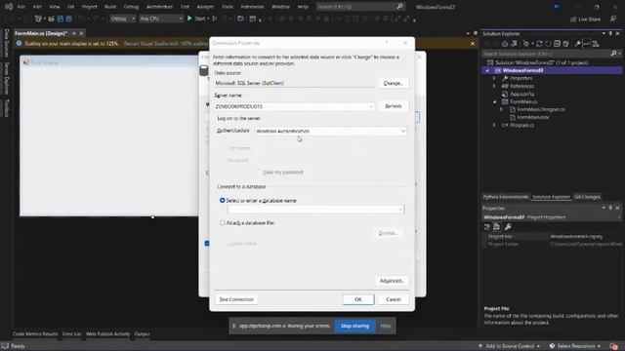Pin the Solution Explorer panel
The width and height of the screenshot is (625, 351).
point(610,34)
